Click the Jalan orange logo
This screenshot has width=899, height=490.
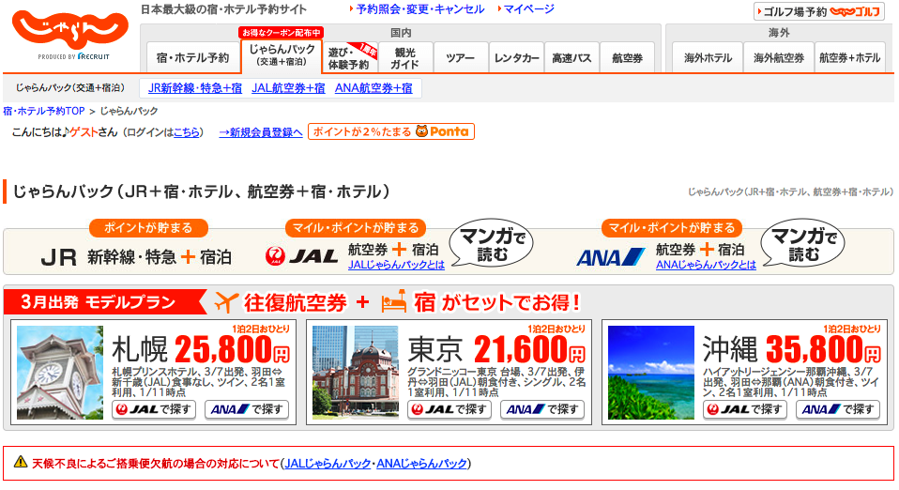click(70, 31)
